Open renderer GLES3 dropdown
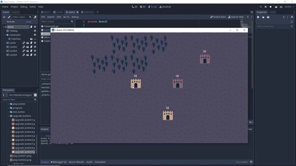Image resolution: width=296 pixels, height=166 pixels. pos(289,7)
